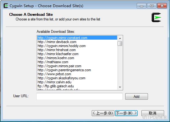Go back with 上一步(B) button

pyautogui.click(x=103, y=113)
